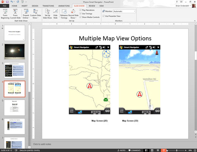Open Comments from status bar
Viewport: 197px width, 152px height.
(x=134, y=150)
